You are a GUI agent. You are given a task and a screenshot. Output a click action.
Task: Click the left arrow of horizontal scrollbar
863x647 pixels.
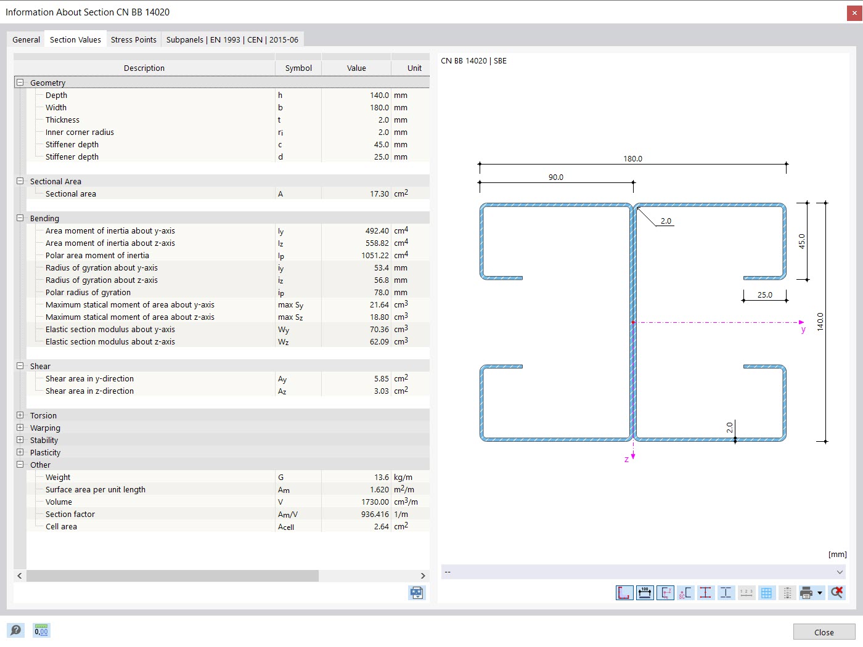(x=20, y=576)
